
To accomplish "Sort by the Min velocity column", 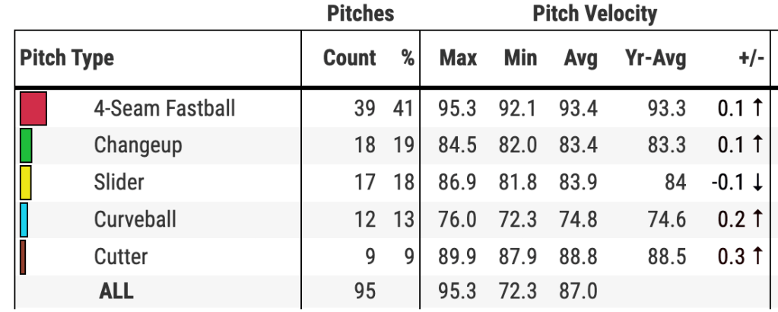I will (x=520, y=58).
